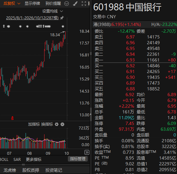Click the fullscreen expand icon
Screen dimensions: 177x174
[x=84, y=4]
